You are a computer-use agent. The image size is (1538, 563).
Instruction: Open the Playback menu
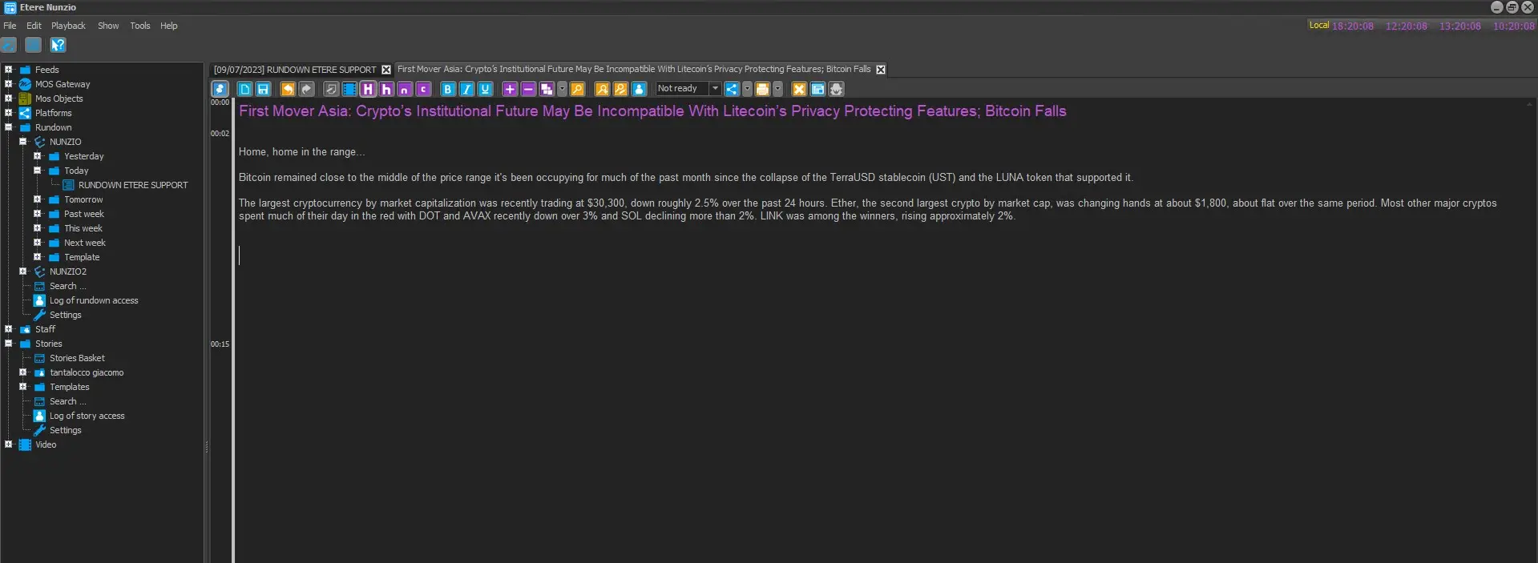pyautogui.click(x=68, y=26)
